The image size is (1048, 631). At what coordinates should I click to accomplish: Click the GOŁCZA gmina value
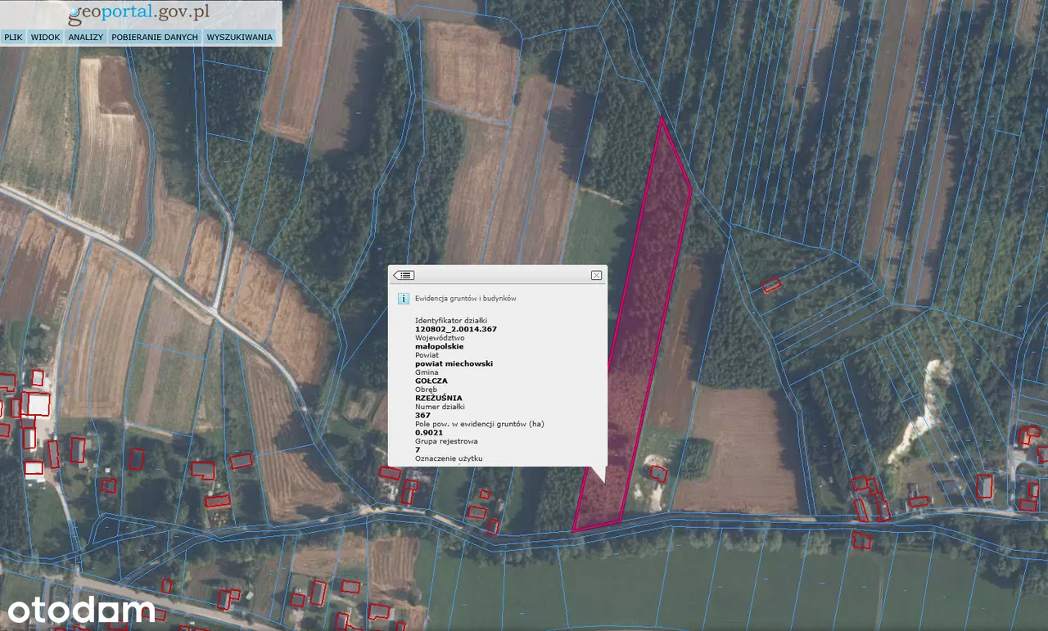(x=431, y=381)
